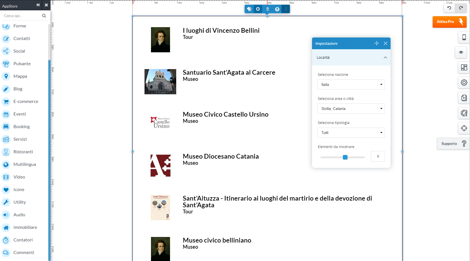Click the style palette icon in element toolbar
This screenshot has width=470, height=261.
pos(249,9)
